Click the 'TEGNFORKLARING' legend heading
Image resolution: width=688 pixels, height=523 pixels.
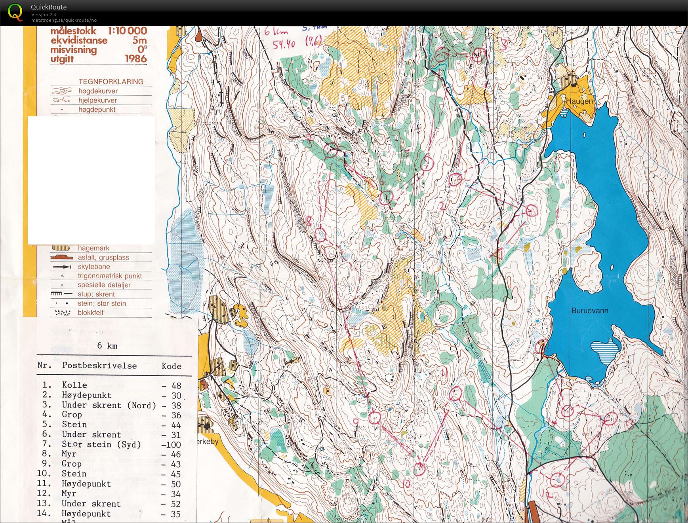[111, 81]
